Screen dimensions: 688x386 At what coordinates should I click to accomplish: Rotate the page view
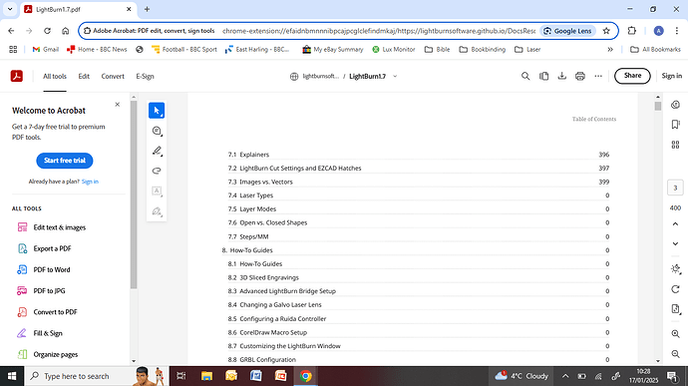coord(675,289)
